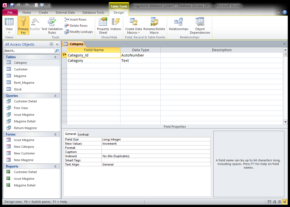Select the Primary Key tool

(x=23, y=26)
